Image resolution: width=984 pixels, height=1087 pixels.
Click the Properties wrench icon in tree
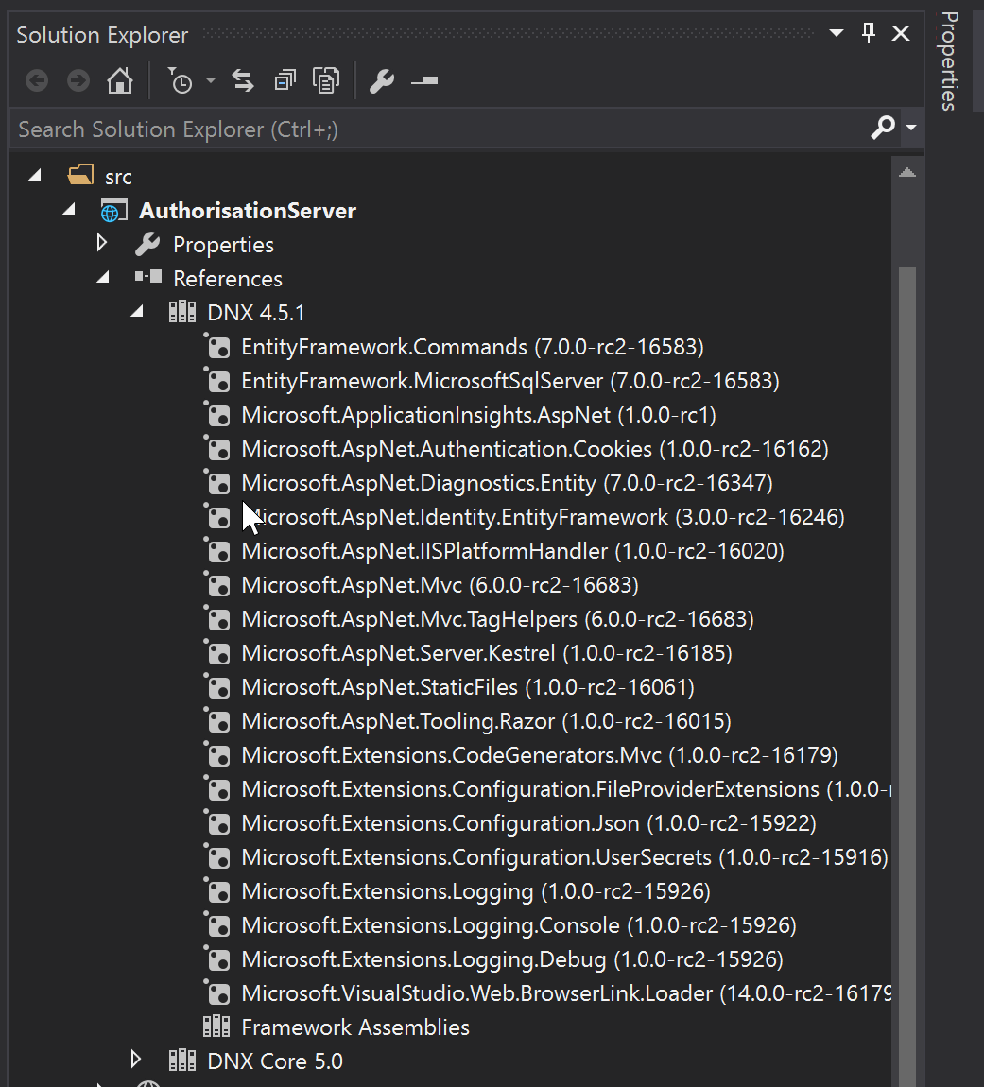point(147,244)
